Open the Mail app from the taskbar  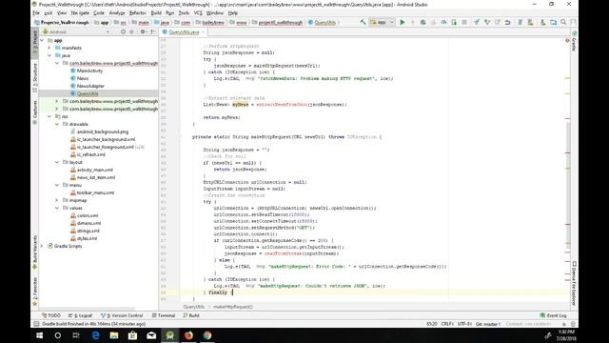tap(151, 335)
